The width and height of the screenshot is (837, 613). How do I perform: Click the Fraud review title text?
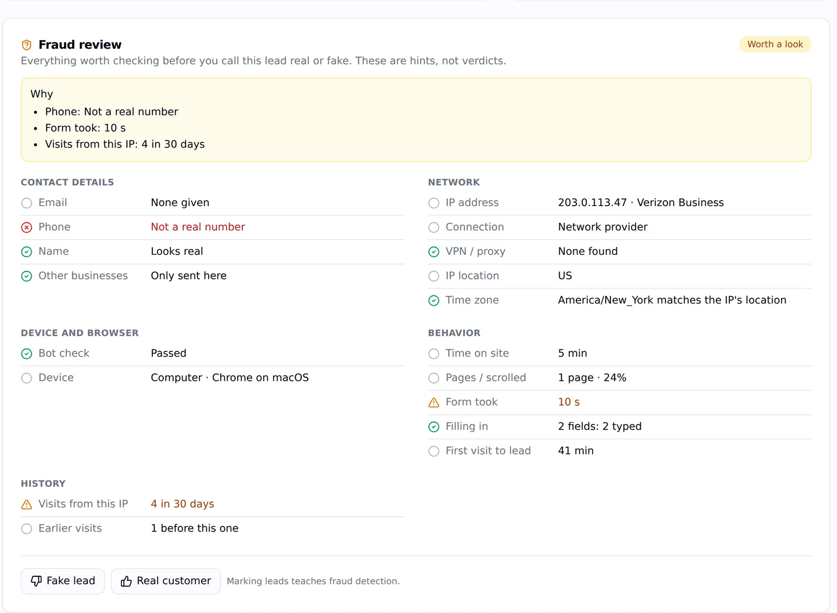(x=80, y=44)
